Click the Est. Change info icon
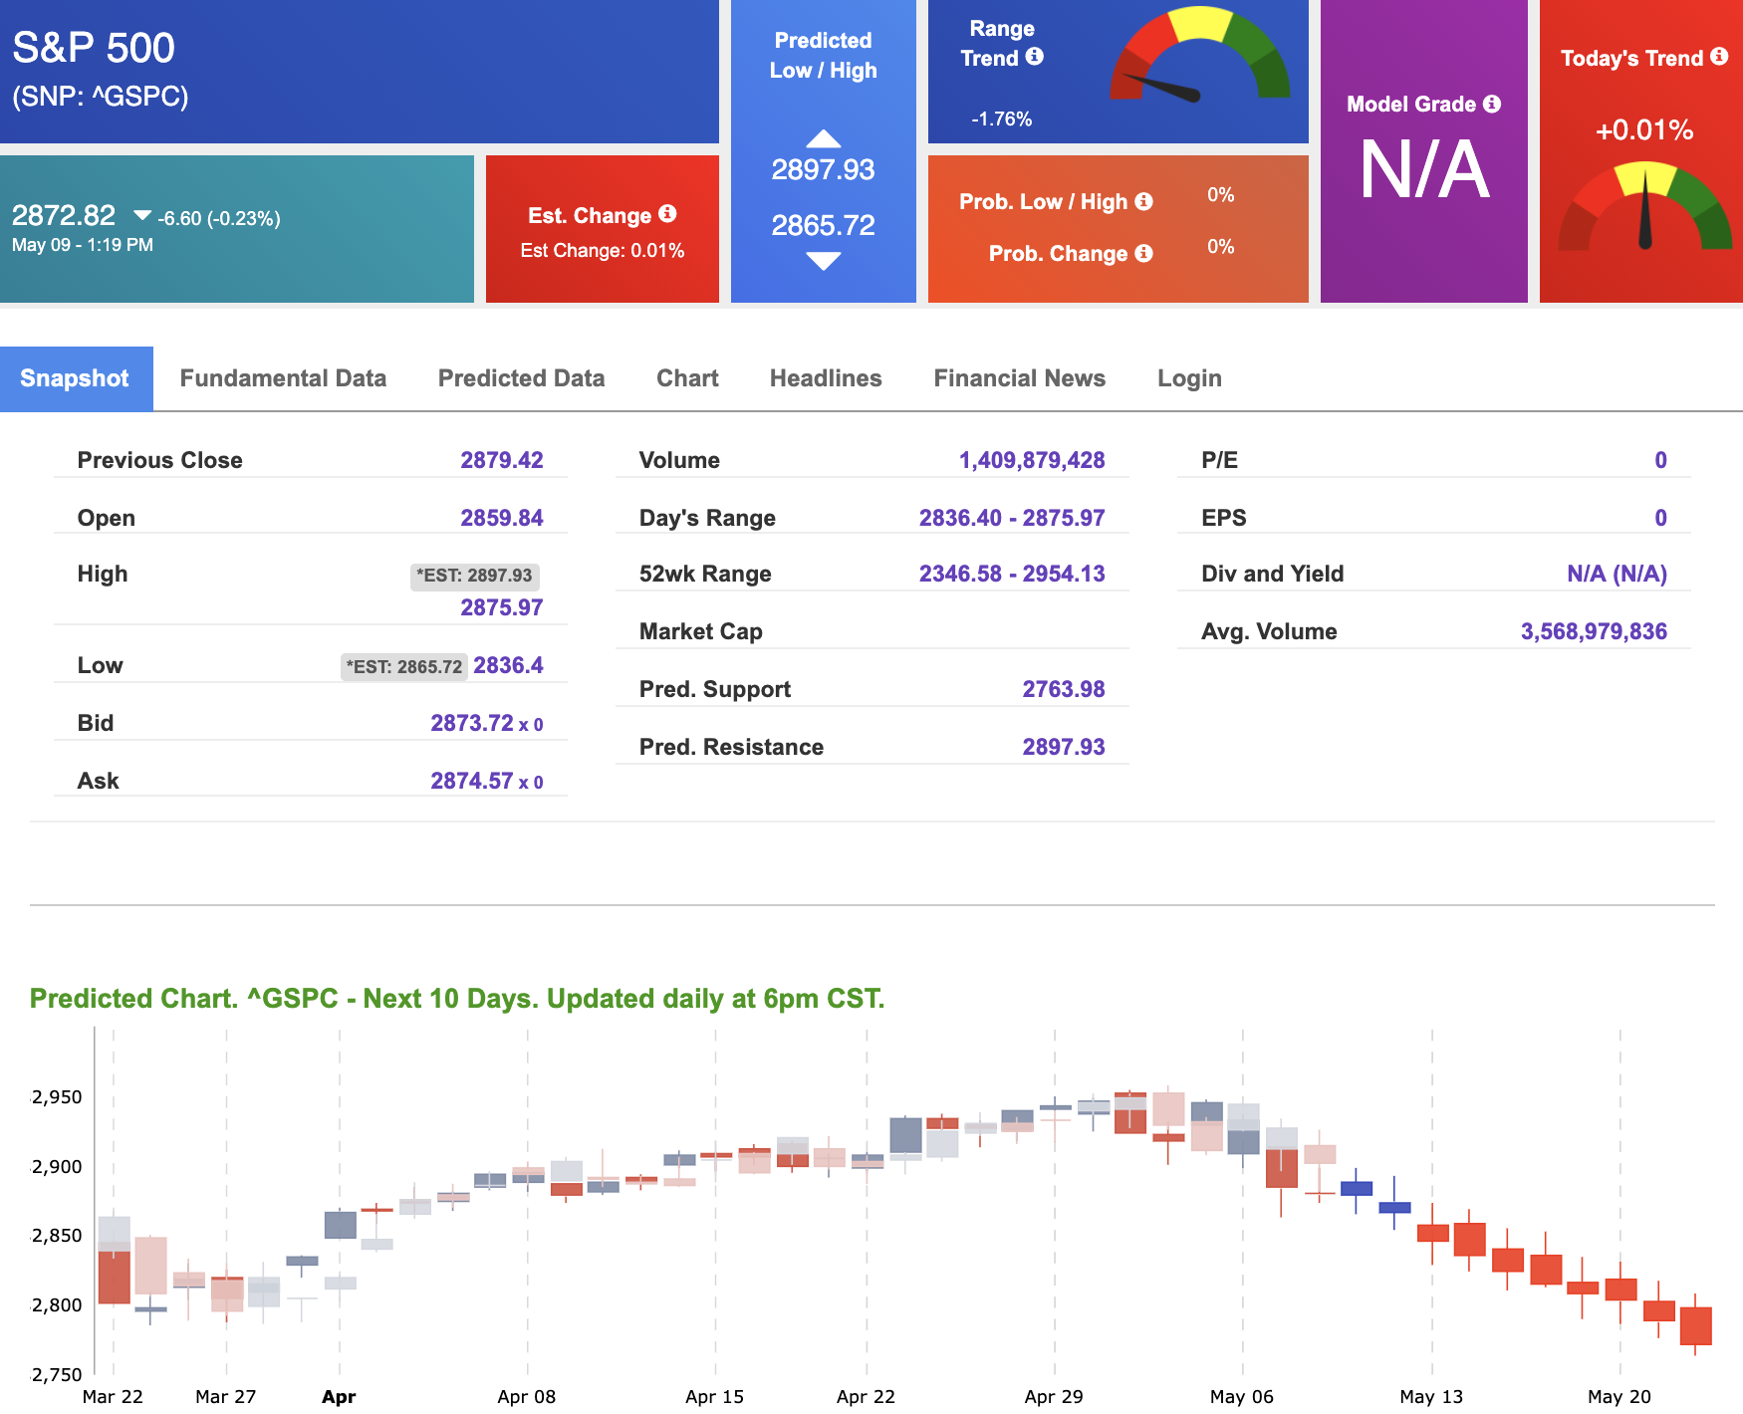Viewport: 1743px width, 1414px height. coord(667,214)
